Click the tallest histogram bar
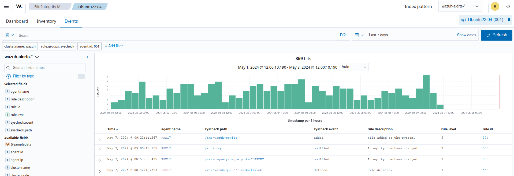514x176 pixels. tap(426, 92)
